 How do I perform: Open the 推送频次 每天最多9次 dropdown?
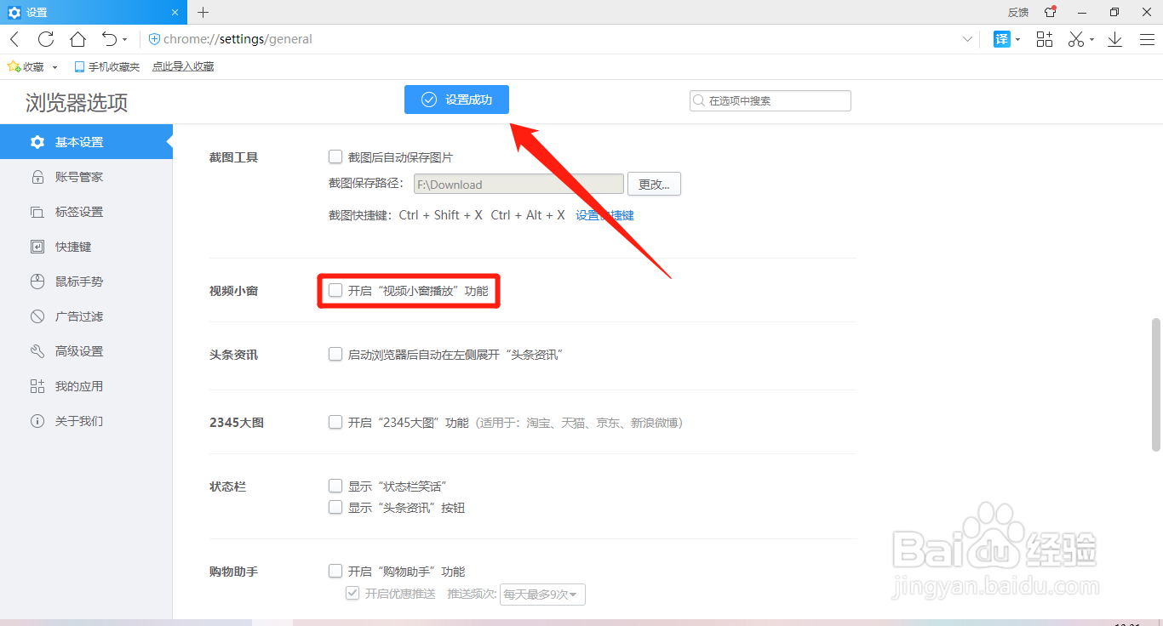[x=542, y=595]
